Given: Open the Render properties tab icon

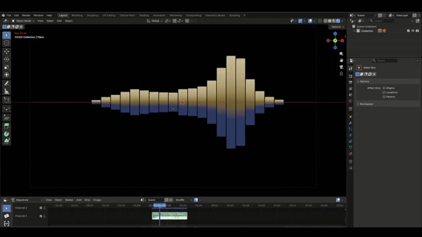Looking at the screenshot, I should pos(350,76).
